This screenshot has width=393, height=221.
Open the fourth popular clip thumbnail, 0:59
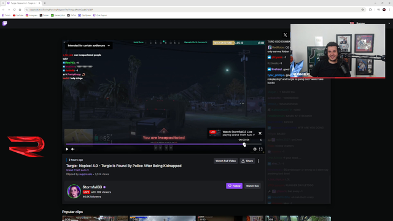point(298,219)
